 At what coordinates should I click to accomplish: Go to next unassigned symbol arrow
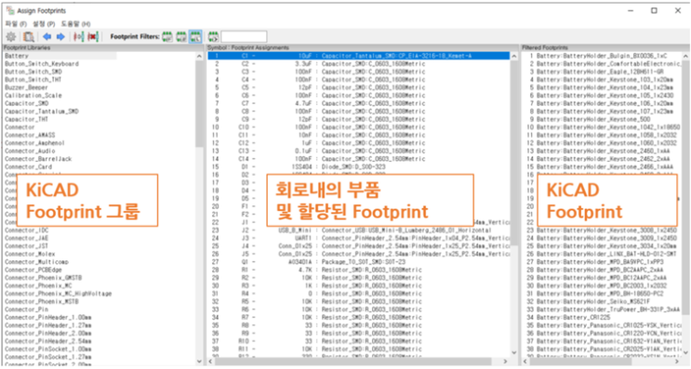click(60, 37)
